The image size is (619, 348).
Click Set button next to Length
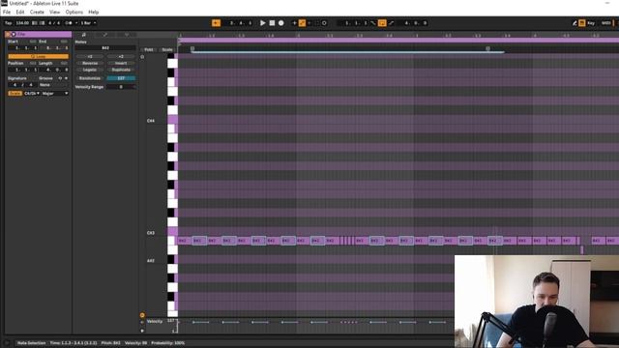pyautogui.click(x=64, y=63)
